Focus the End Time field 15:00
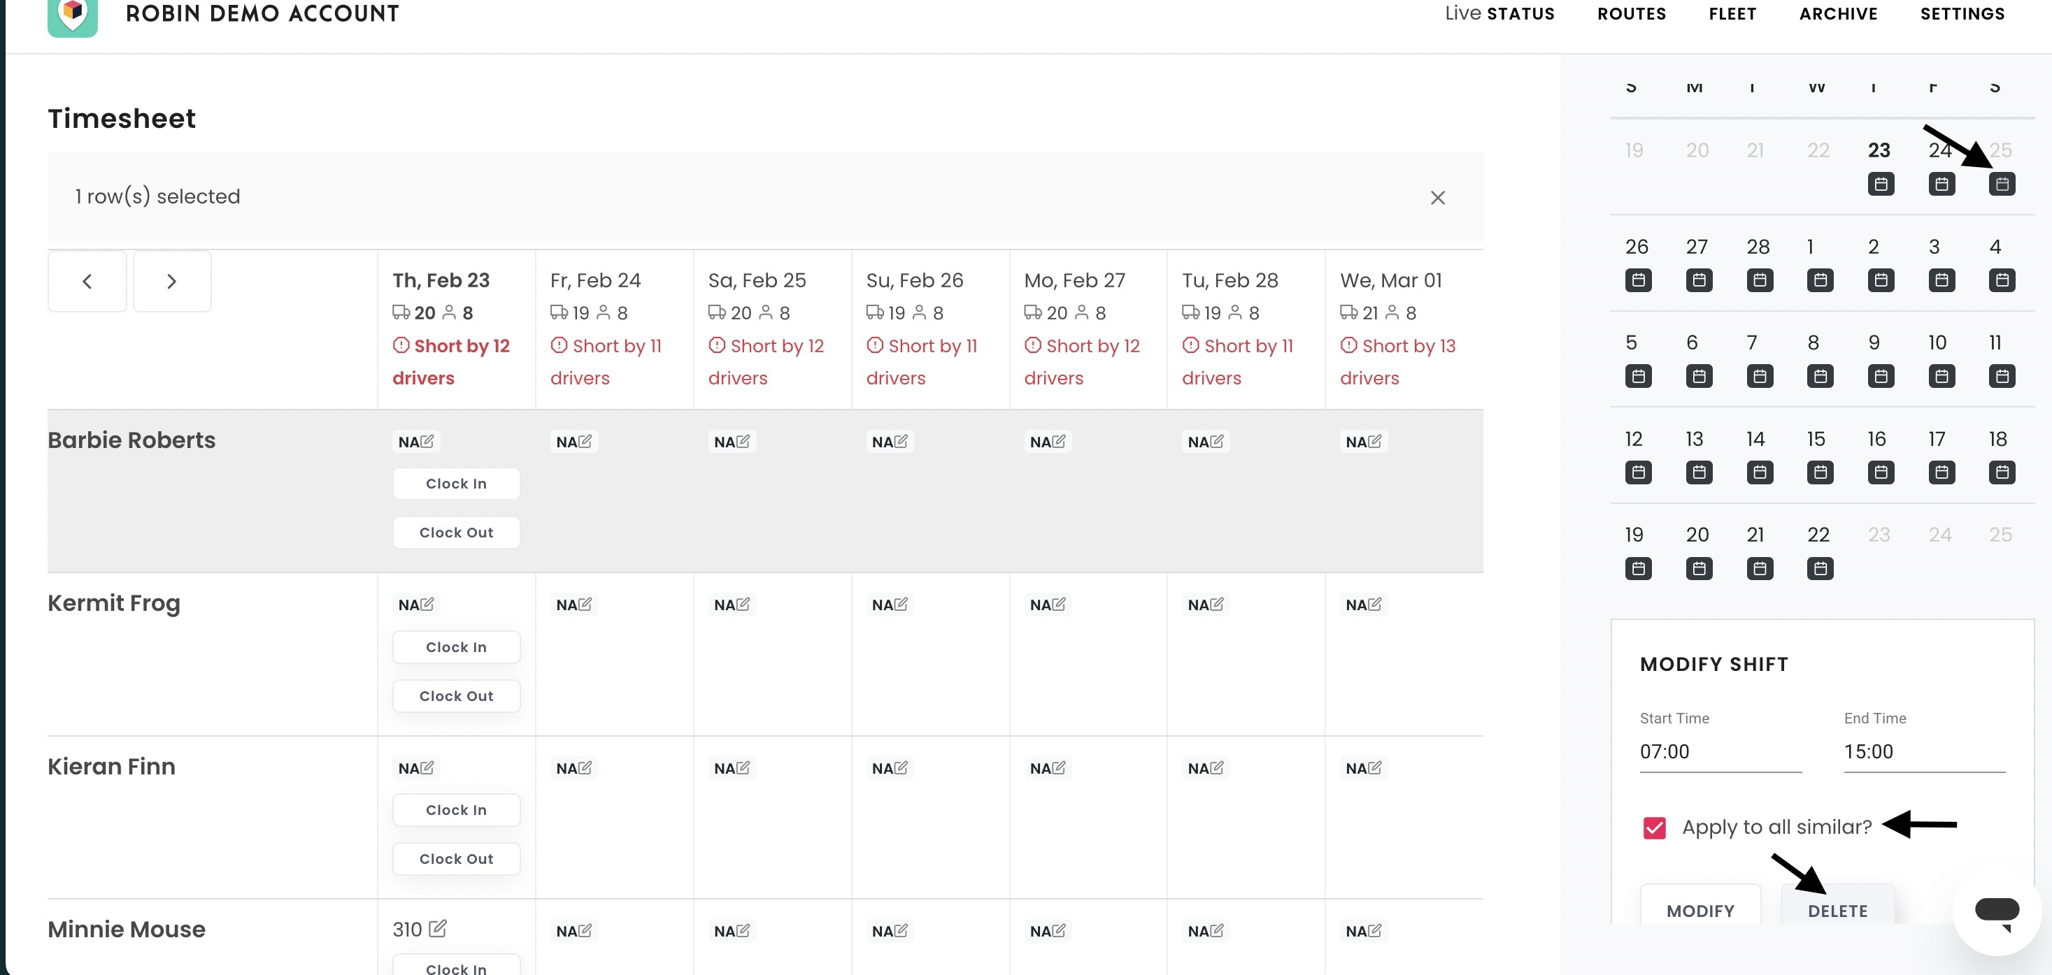Image resolution: width=2052 pixels, height=975 pixels. (x=1925, y=751)
